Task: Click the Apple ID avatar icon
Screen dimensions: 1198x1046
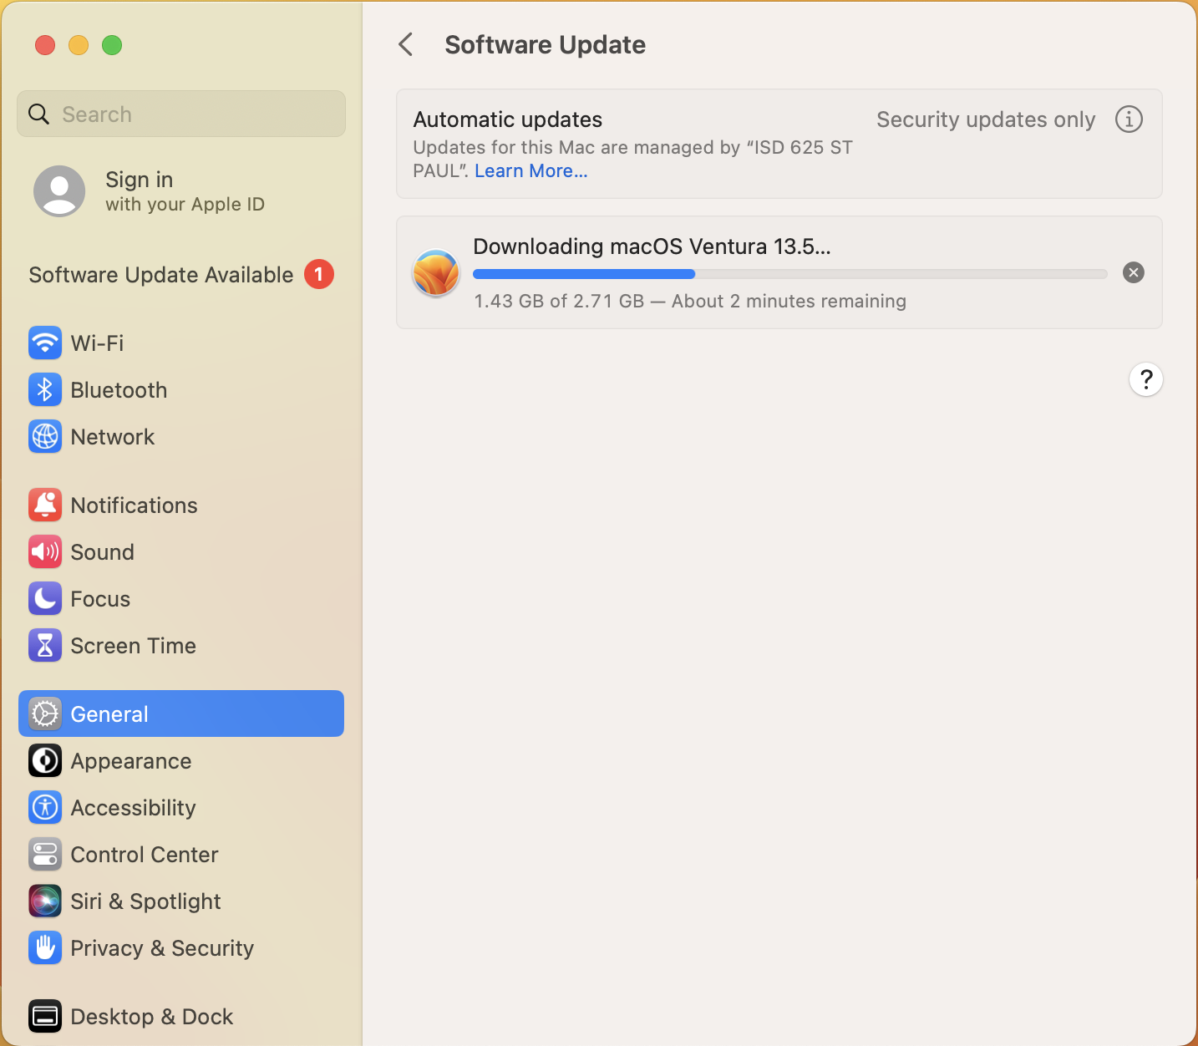Action: point(59,191)
